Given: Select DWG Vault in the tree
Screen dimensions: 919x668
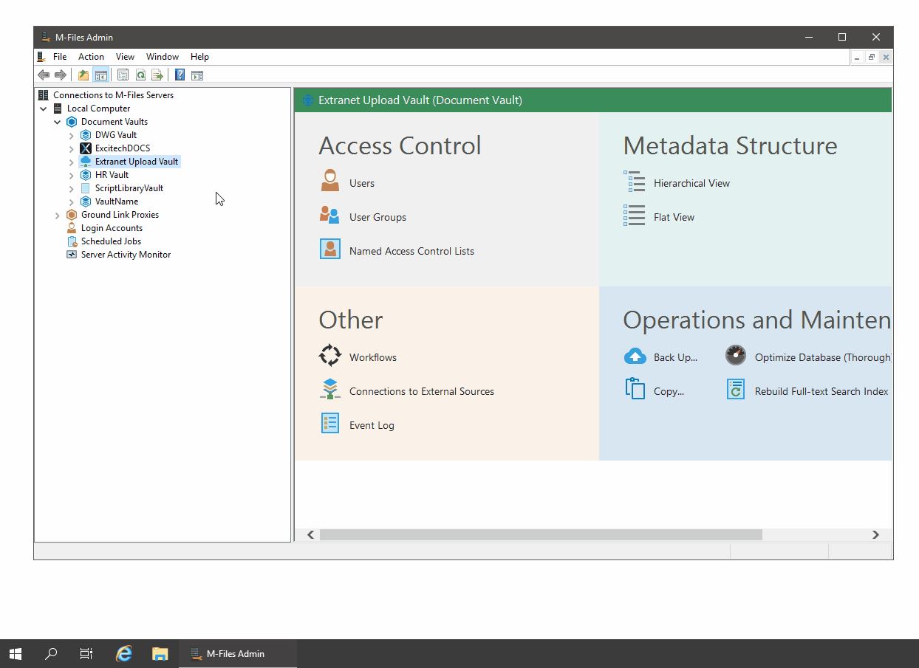Looking at the screenshot, I should coord(116,135).
